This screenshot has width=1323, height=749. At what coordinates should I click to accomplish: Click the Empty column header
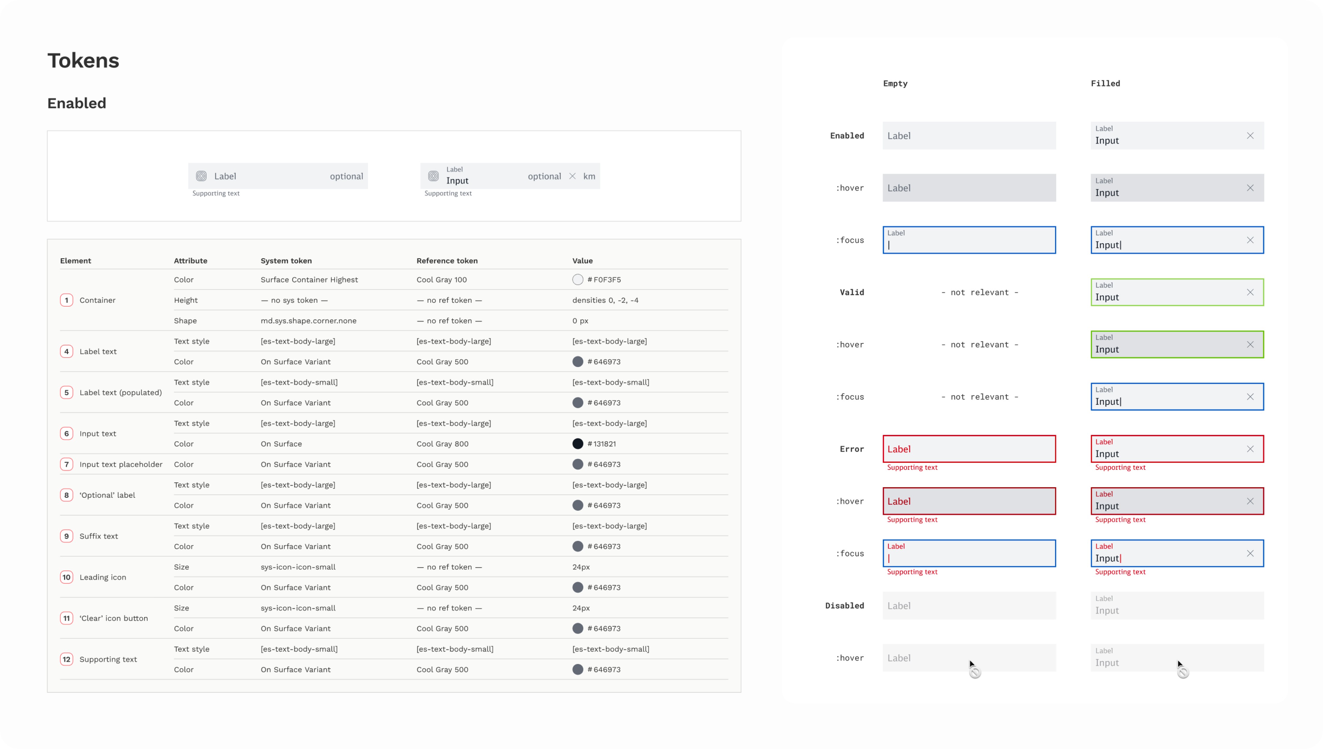tap(895, 83)
